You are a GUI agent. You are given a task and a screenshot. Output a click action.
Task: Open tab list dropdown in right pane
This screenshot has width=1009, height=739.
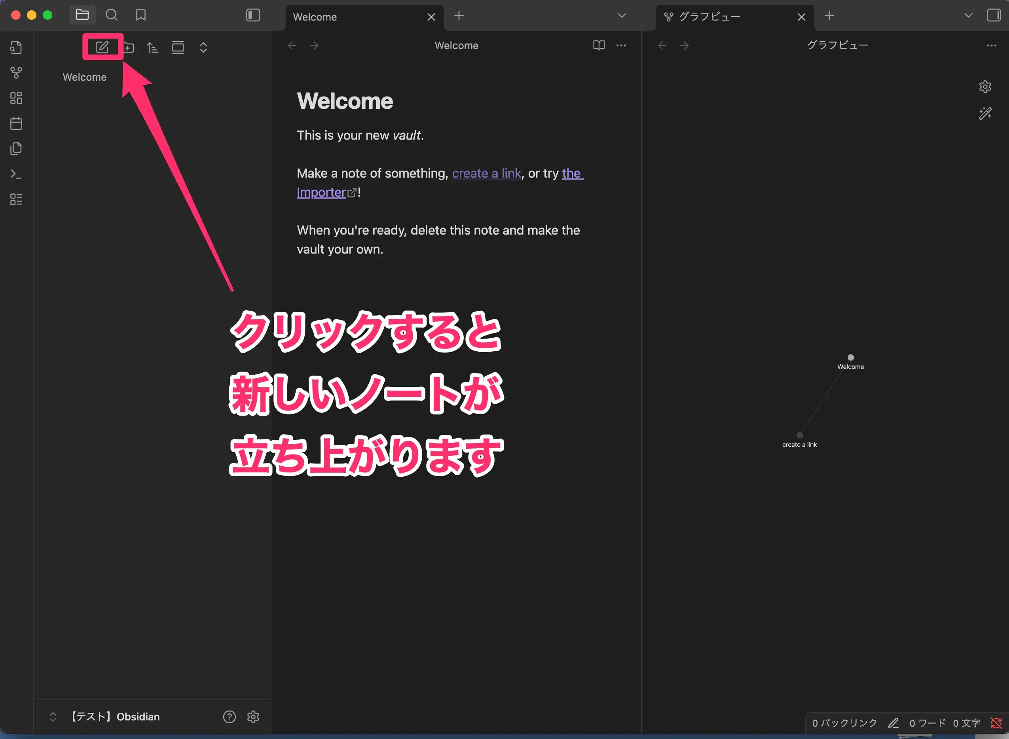click(x=969, y=16)
